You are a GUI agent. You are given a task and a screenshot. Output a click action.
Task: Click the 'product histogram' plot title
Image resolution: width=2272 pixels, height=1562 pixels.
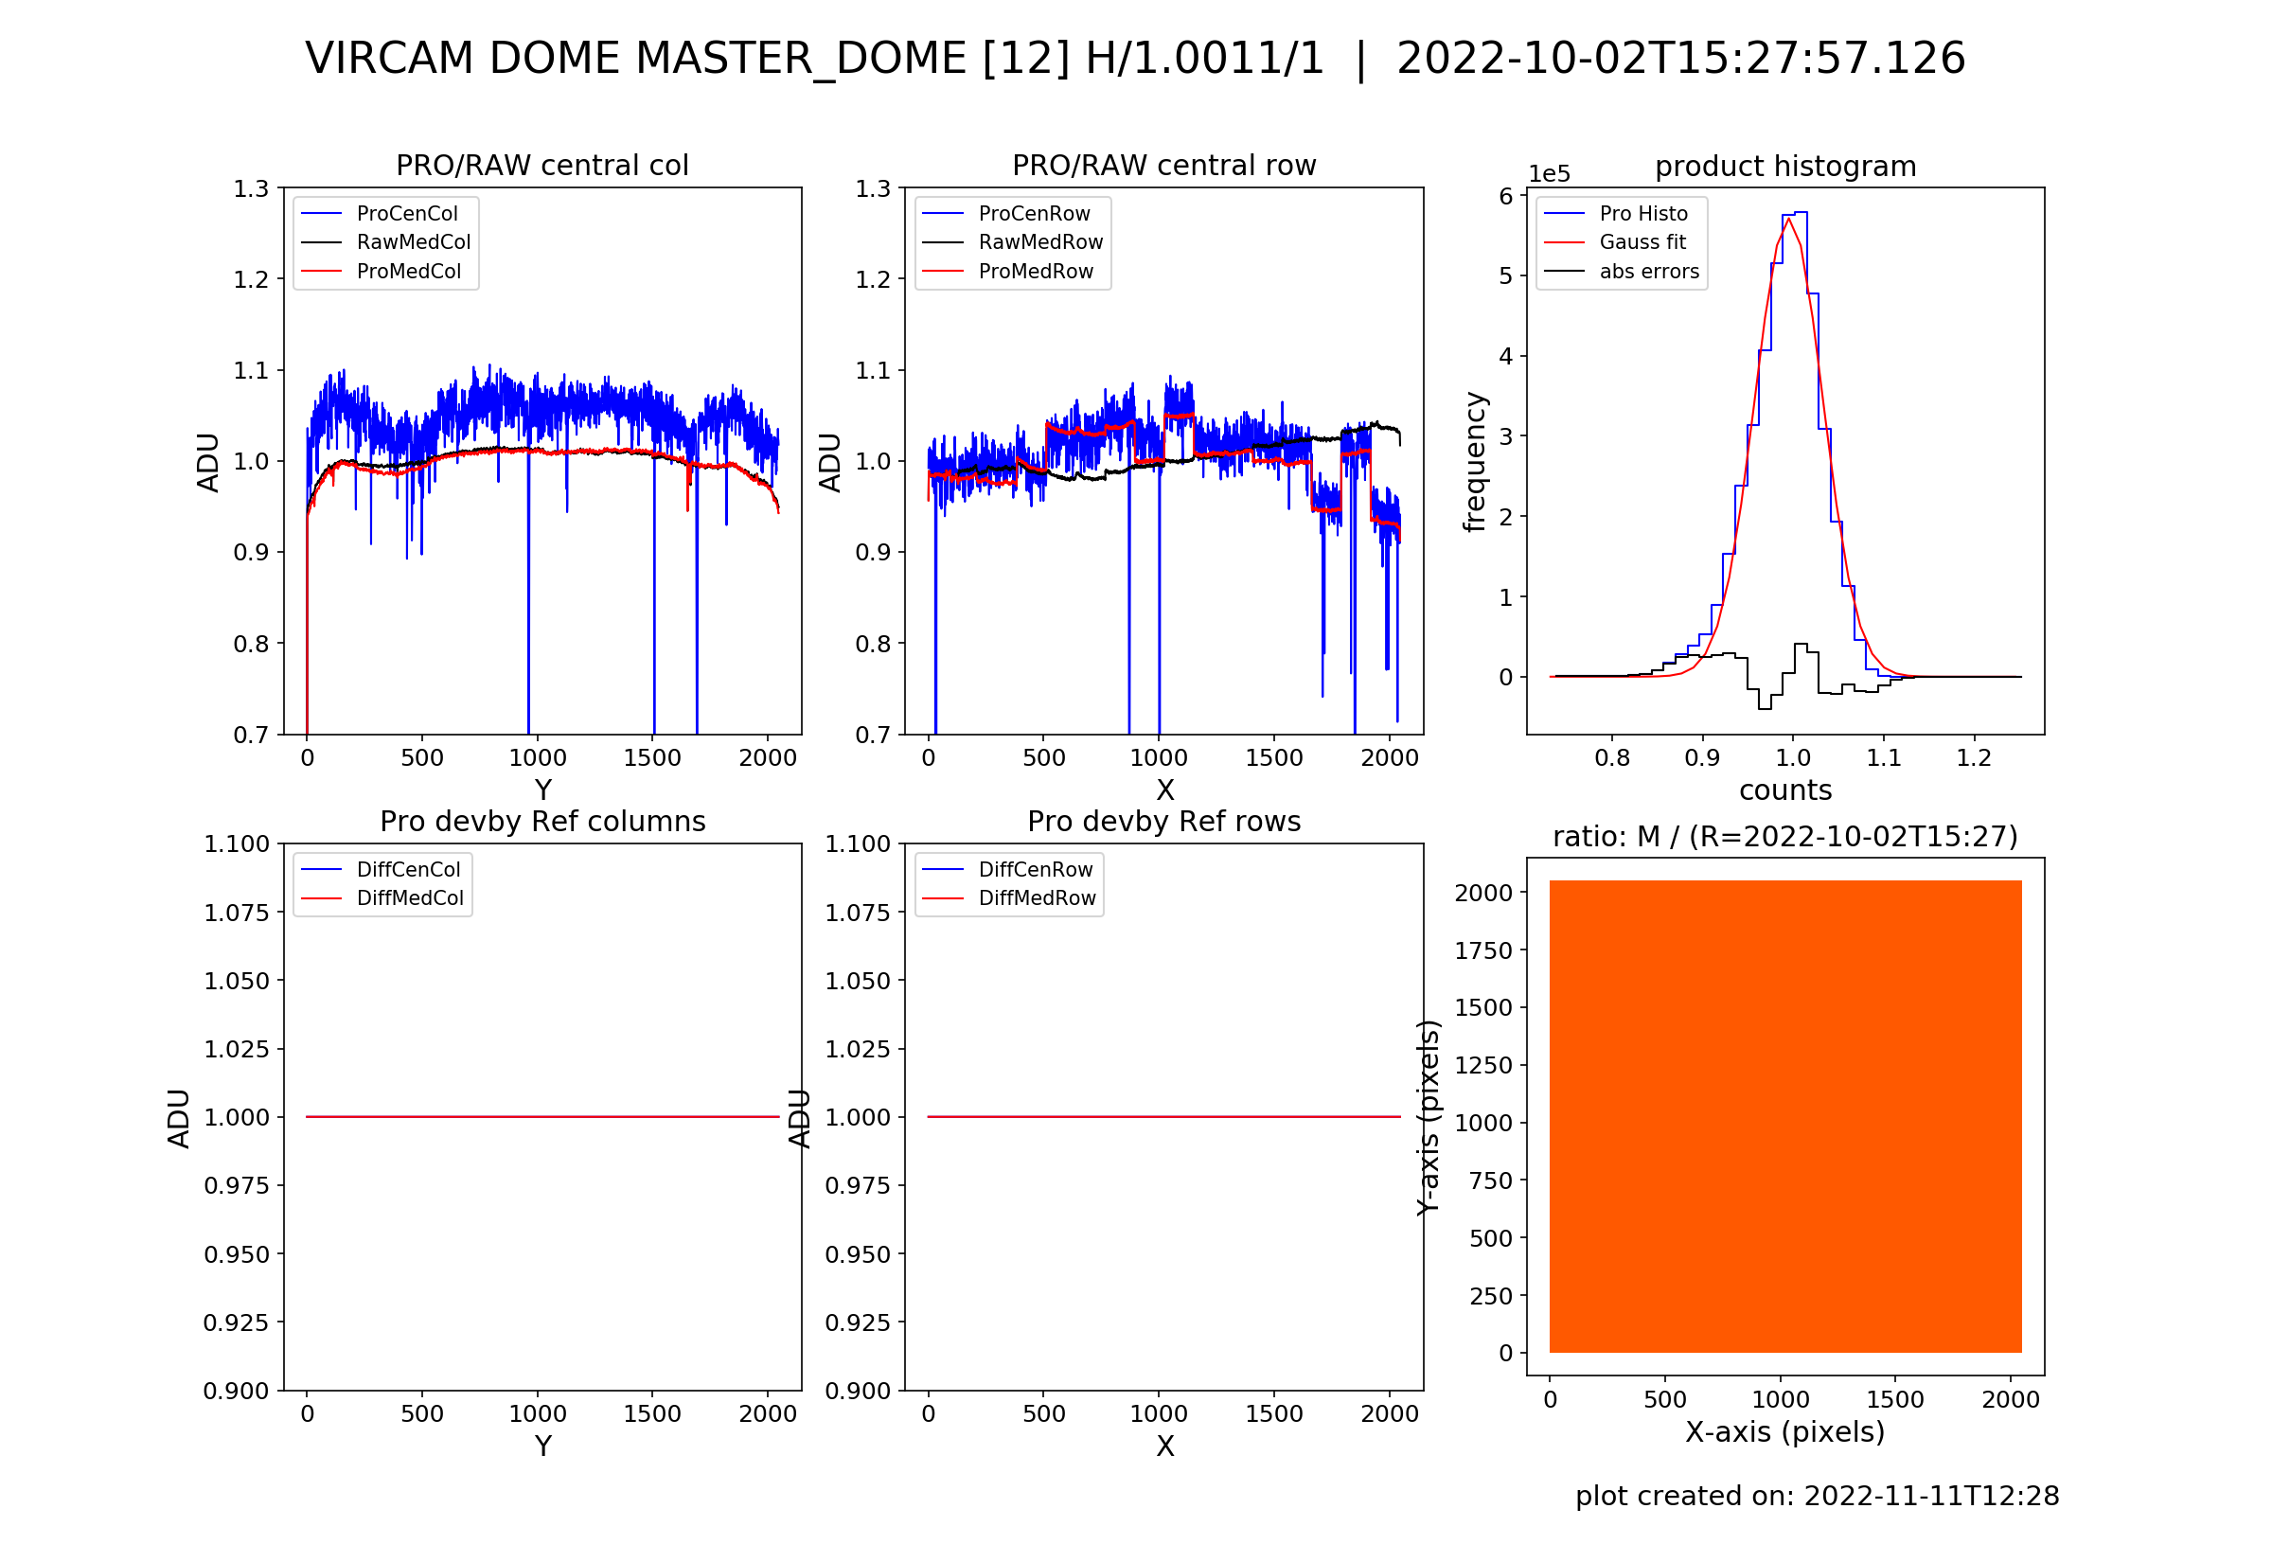(1784, 167)
